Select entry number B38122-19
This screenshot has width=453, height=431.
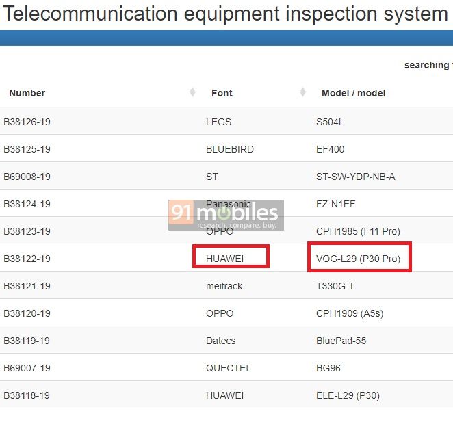[27, 259]
